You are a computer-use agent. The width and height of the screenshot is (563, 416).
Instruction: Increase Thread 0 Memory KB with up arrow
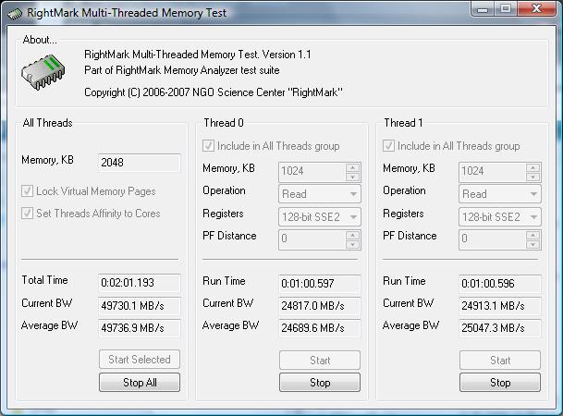coord(352,167)
